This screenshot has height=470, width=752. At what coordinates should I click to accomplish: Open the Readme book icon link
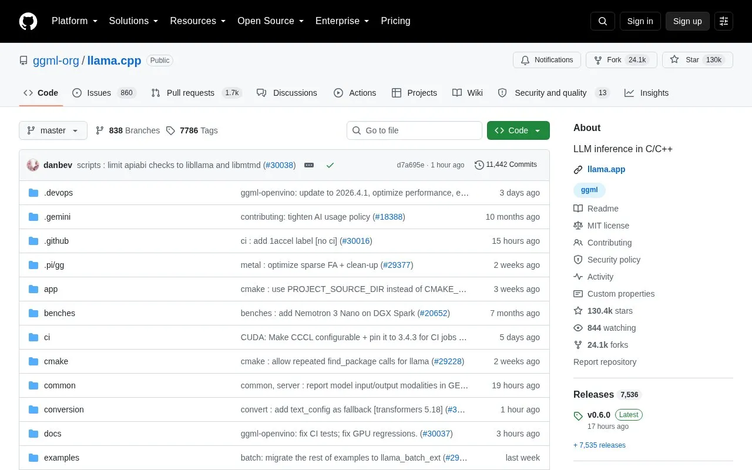tap(578, 209)
